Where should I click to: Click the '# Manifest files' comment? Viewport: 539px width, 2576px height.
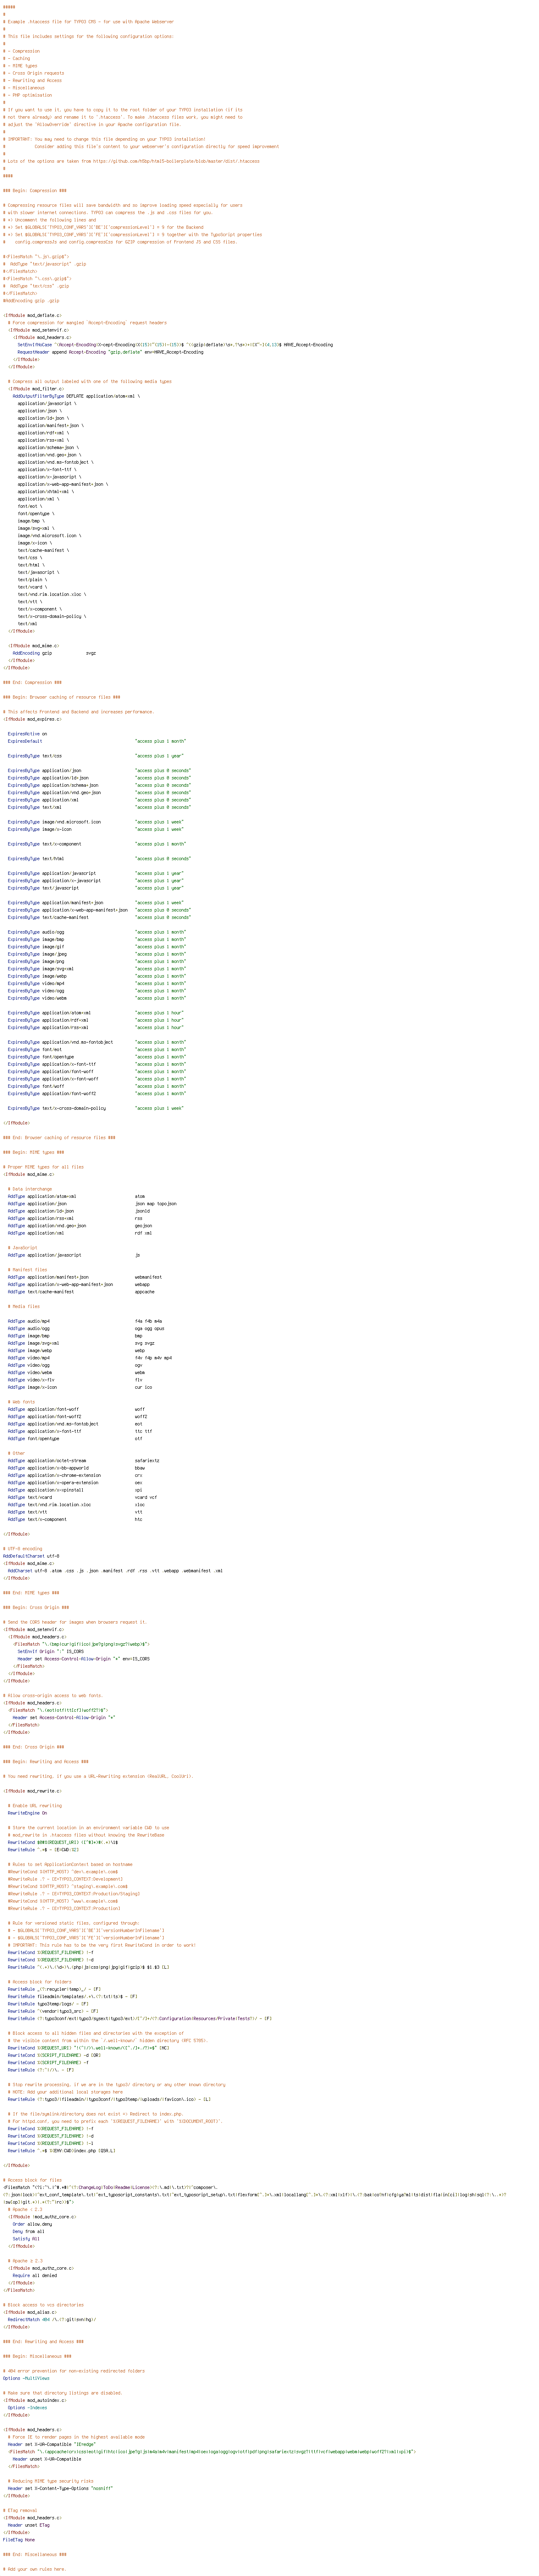coord(28,1270)
